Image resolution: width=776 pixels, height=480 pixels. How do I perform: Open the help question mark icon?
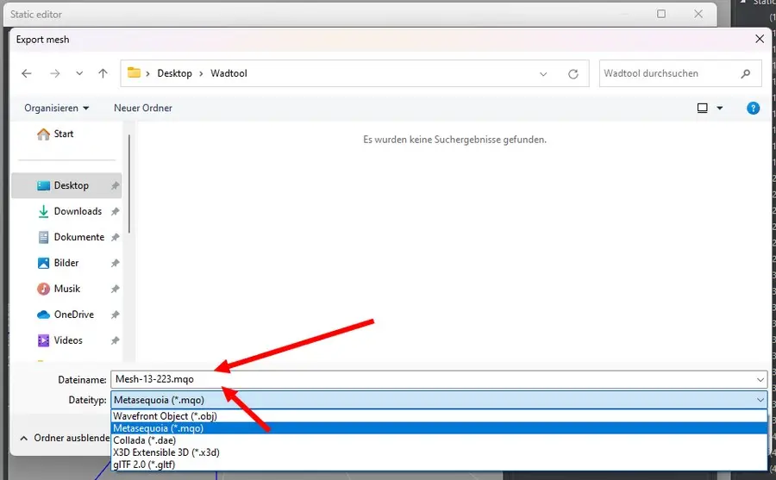[753, 109]
